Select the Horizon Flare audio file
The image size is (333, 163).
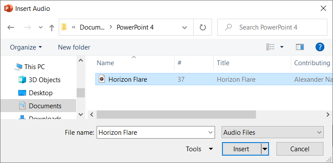point(214,79)
